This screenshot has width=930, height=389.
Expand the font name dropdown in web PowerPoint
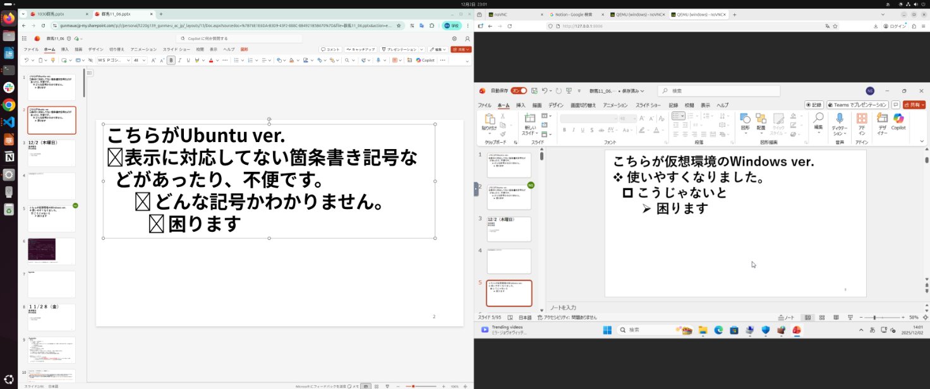tap(128, 61)
